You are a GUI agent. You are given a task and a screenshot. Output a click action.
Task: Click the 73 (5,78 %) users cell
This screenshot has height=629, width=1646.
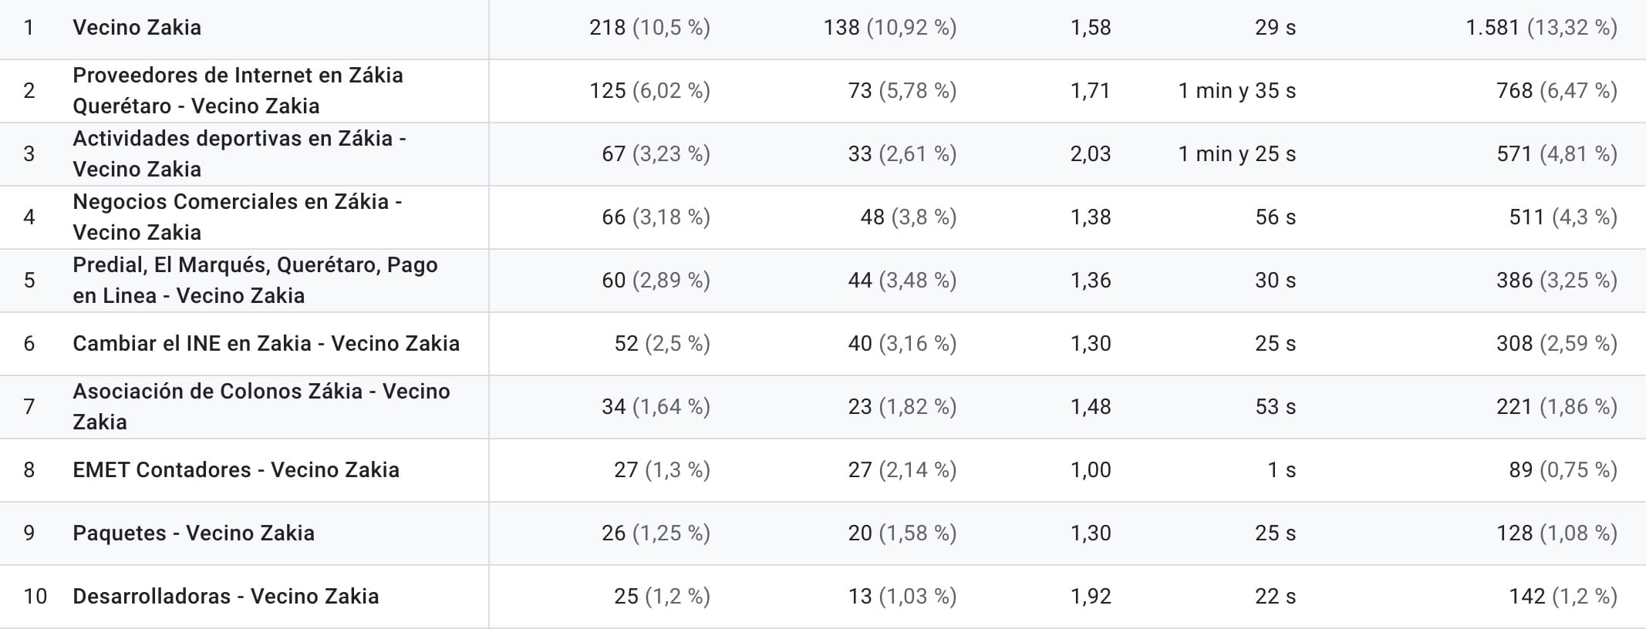pos(902,91)
